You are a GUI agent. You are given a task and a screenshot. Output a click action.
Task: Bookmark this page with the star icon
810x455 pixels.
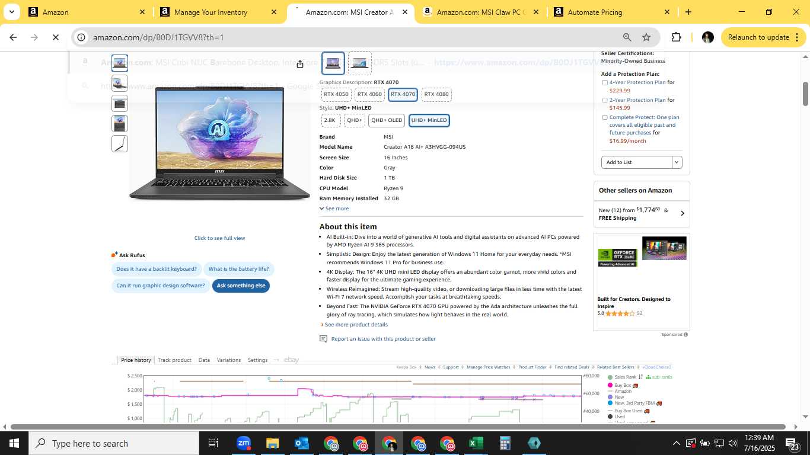pyautogui.click(x=646, y=37)
